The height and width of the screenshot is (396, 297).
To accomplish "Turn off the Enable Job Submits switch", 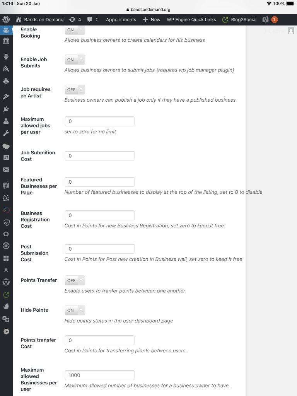I will pyautogui.click(x=71, y=60).
